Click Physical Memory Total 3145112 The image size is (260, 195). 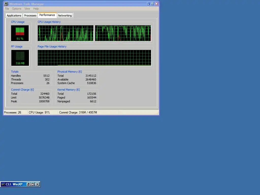coord(91,76)
